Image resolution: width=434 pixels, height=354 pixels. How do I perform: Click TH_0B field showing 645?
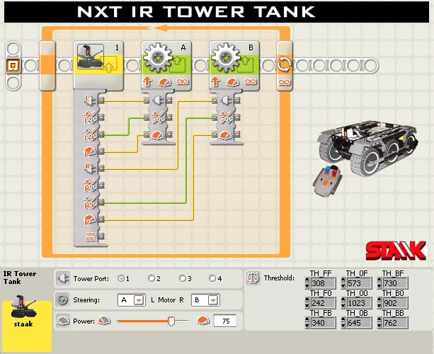click(x=359, y=323)
